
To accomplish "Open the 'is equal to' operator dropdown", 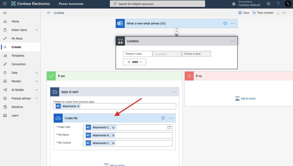I will coord(167,54).
